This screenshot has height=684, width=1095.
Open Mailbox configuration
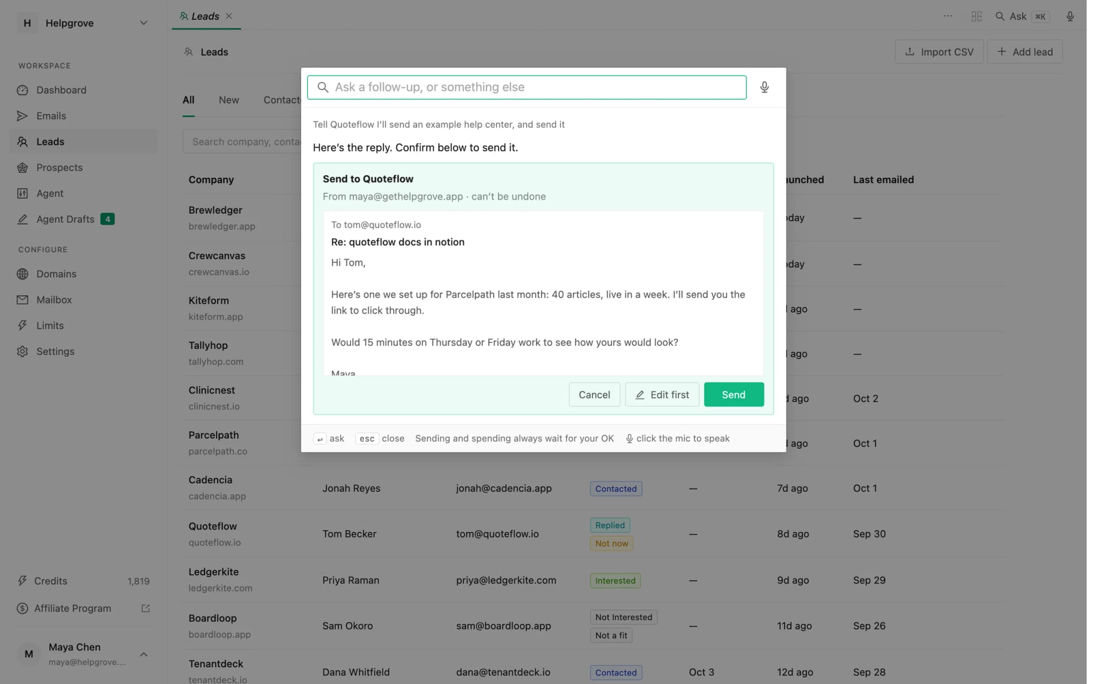coord(84,300)
